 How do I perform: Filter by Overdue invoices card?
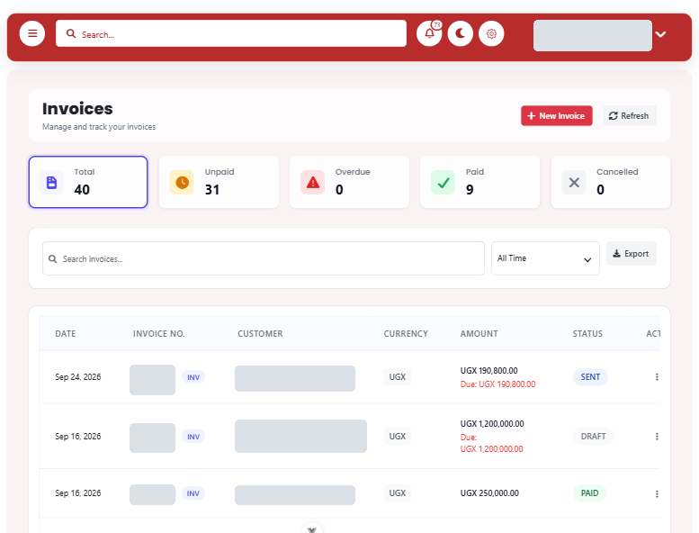[x=349, y=182]
